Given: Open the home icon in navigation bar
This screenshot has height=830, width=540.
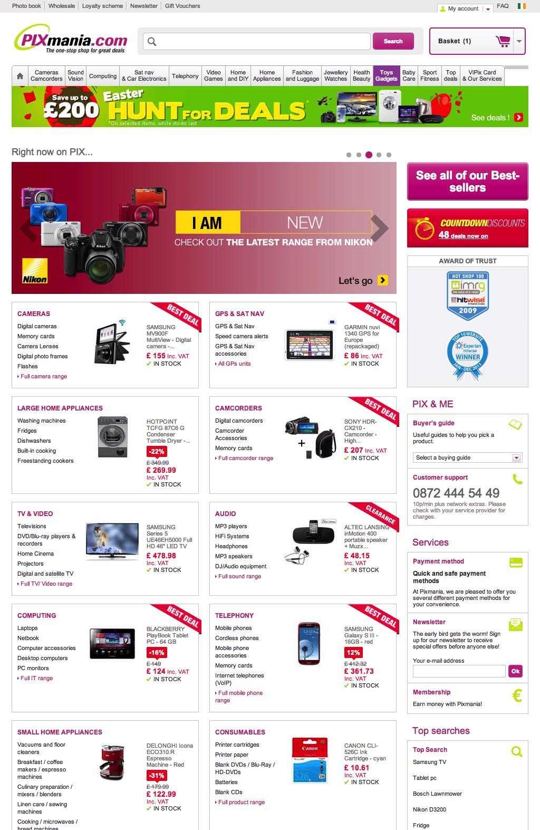Looking at the screenshot, I should (x=20, y=76).
